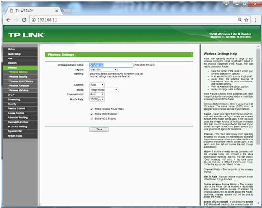Image resolution: width=262 pixels, height=208 pixels.
Task: Open Dynamic DNS menu item
Action: tap(21, 131)
